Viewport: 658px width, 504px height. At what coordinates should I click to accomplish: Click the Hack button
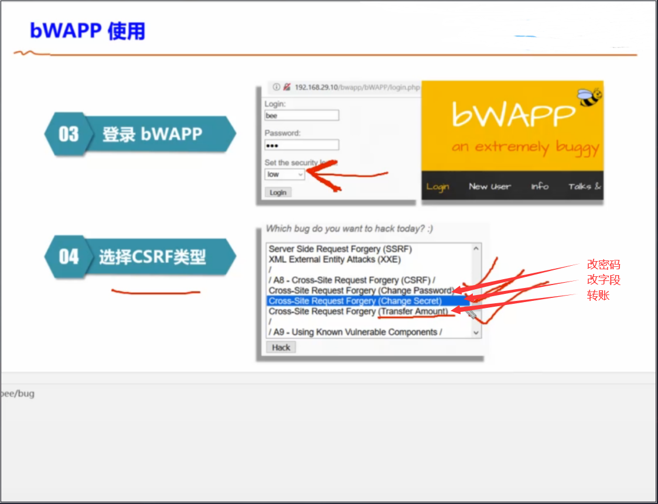pos(281,347)
